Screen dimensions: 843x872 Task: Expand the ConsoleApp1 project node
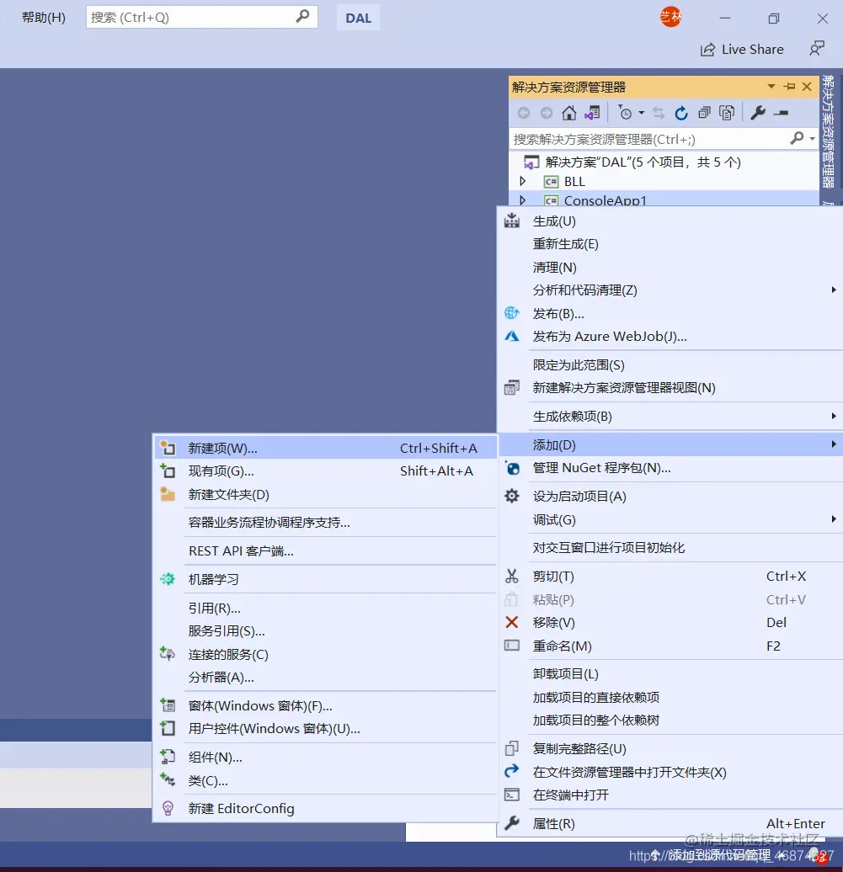pyautogui.click(x=522, y=200)
